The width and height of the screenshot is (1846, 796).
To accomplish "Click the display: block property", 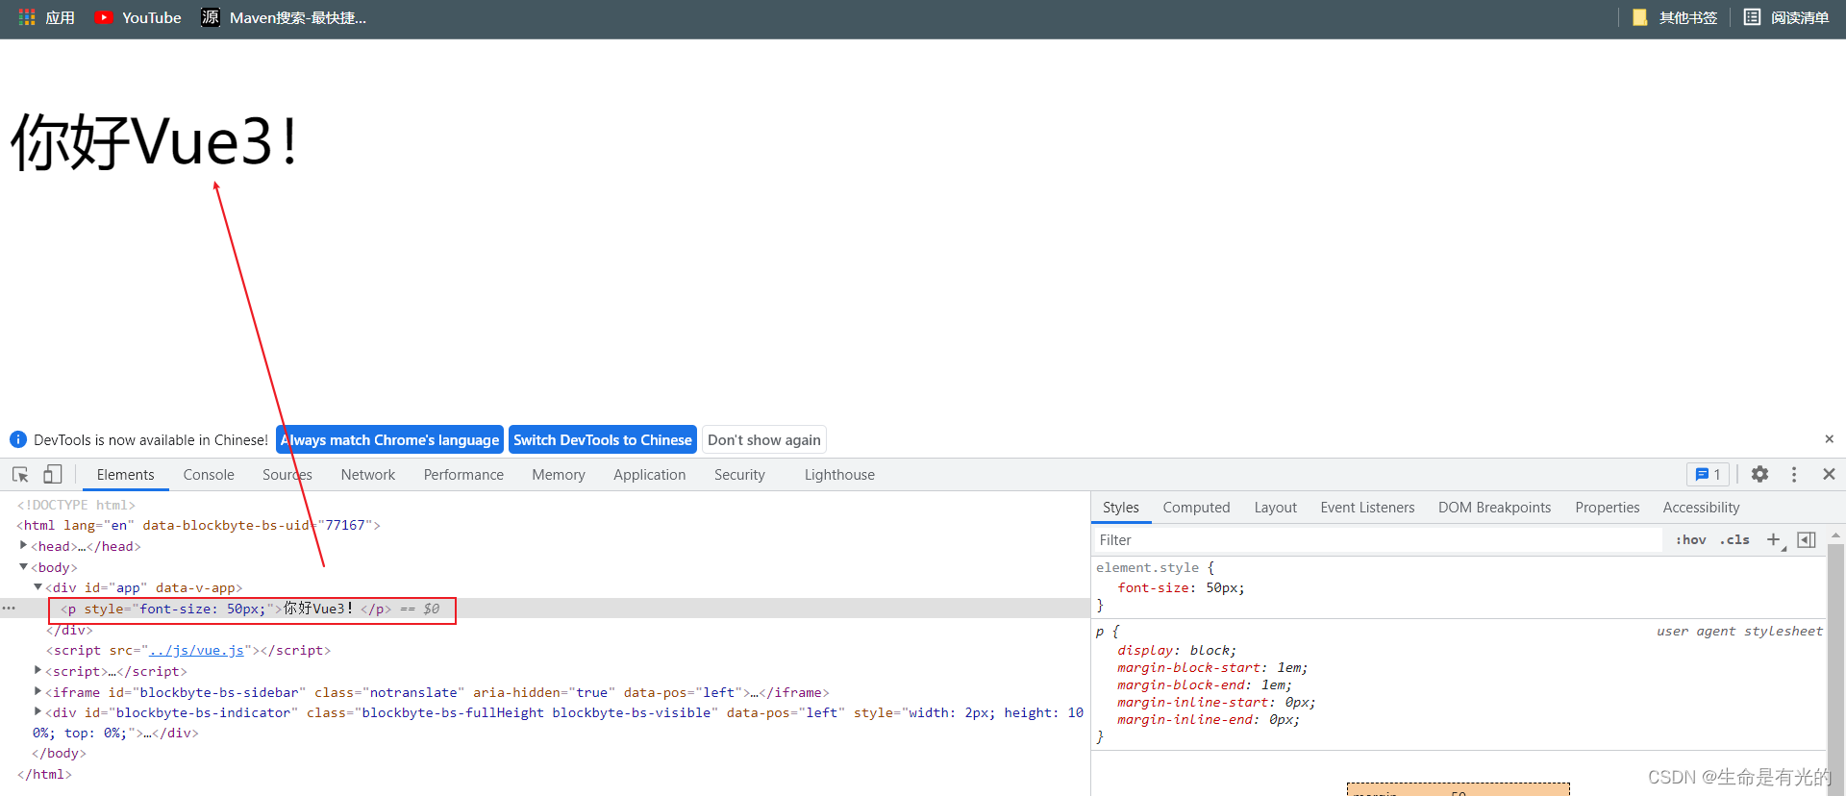I will click(1177, 651).
